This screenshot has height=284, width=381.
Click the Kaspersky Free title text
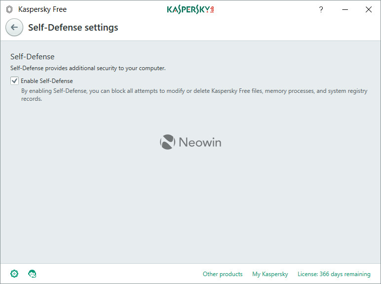click(x=42, y=9)
